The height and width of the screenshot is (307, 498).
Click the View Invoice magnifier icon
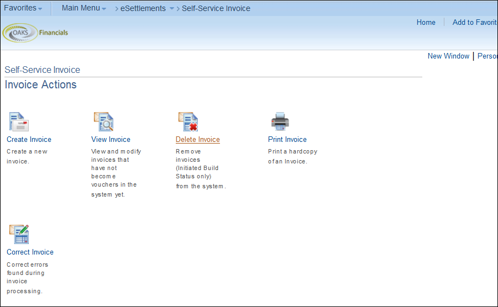(x=103, y=121)
